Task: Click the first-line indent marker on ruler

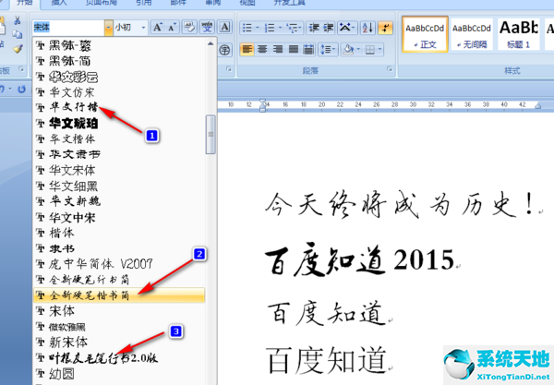Action: tap(262, 102)
